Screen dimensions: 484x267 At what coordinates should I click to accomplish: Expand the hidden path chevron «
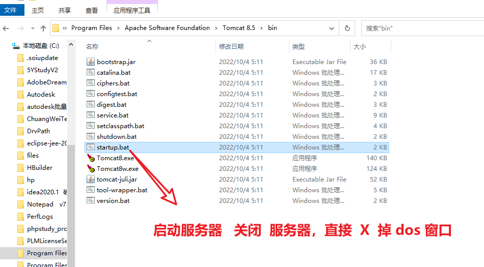(65, 28)
